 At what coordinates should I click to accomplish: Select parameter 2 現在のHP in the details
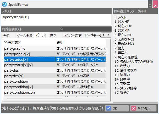point(124,26)
